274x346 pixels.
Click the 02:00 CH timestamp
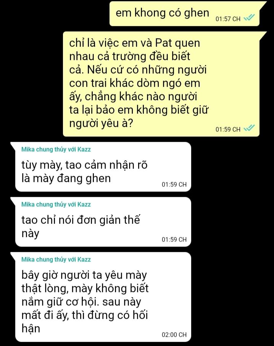click(x=174, y=335)
